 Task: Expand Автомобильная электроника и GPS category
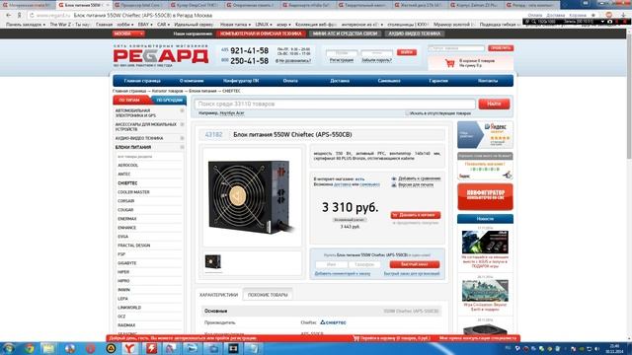182,110
